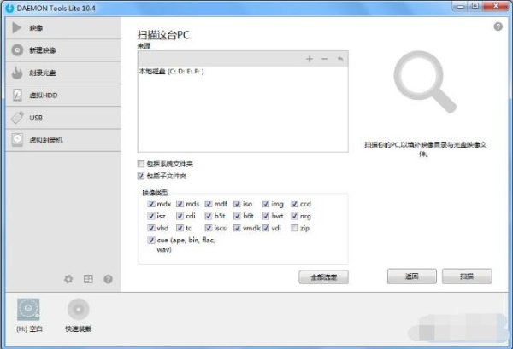Toggle the img checkbox
513x349 pixels.
[x=266, y=204]
